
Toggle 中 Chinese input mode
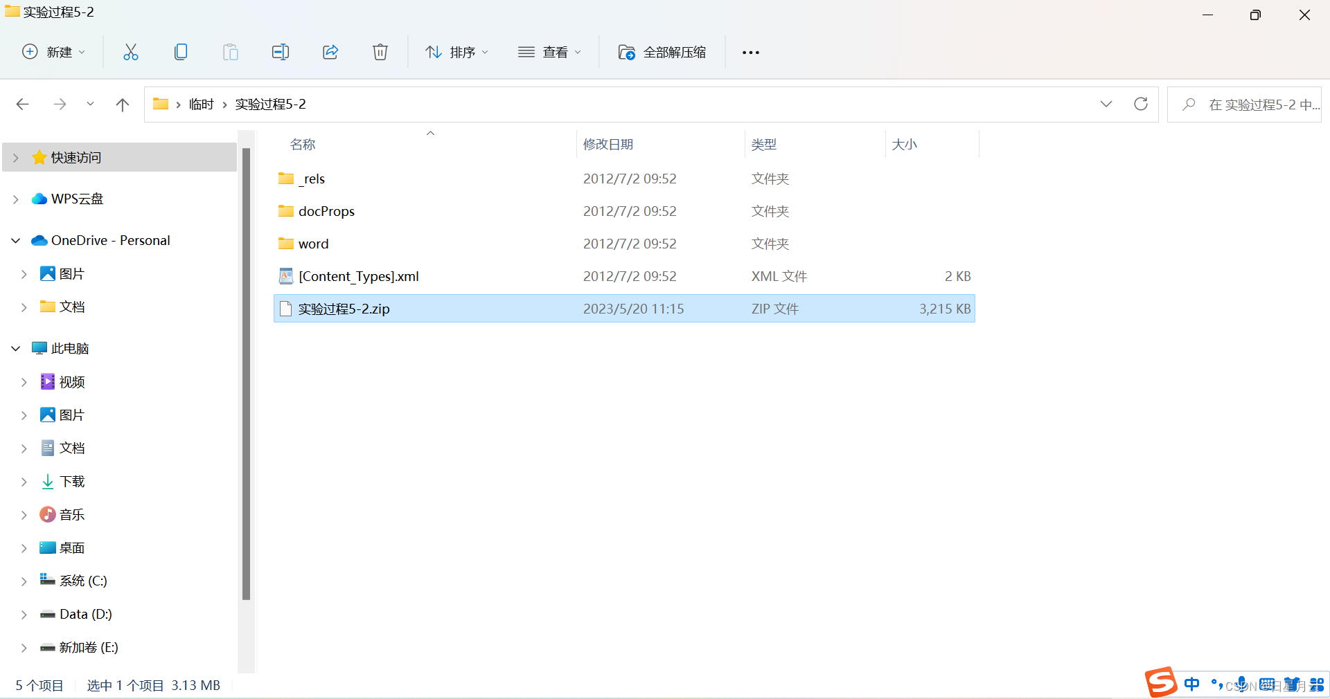[x=1191, y=684]
